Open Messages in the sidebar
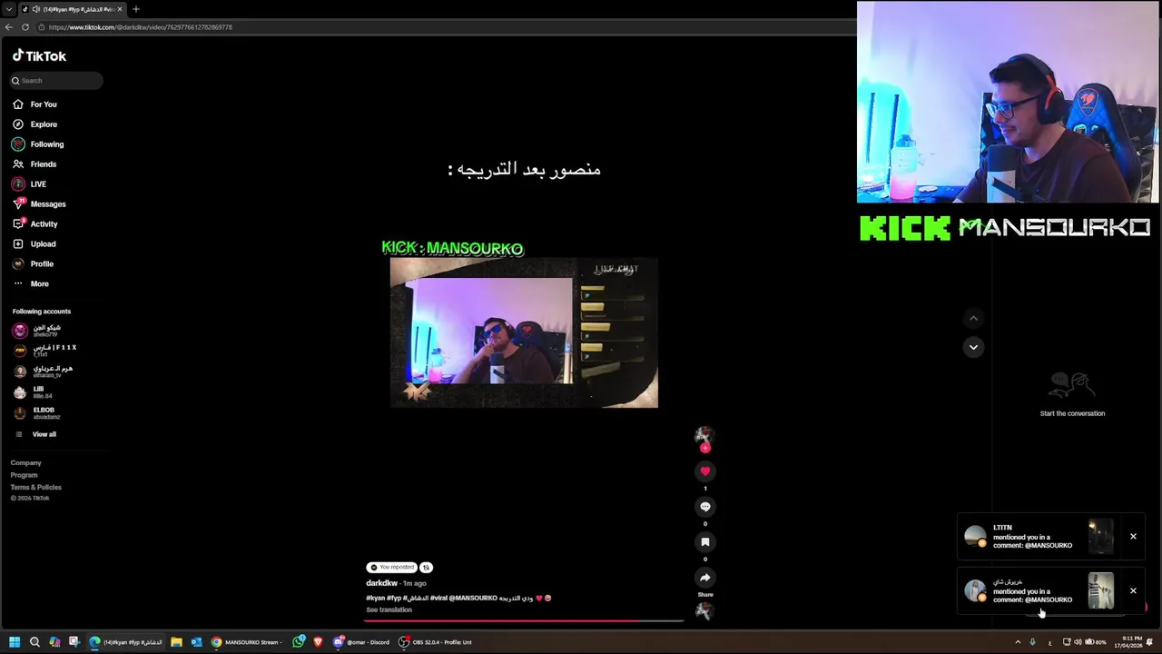This screenshot has width=1162, height=654. [48, 204]
